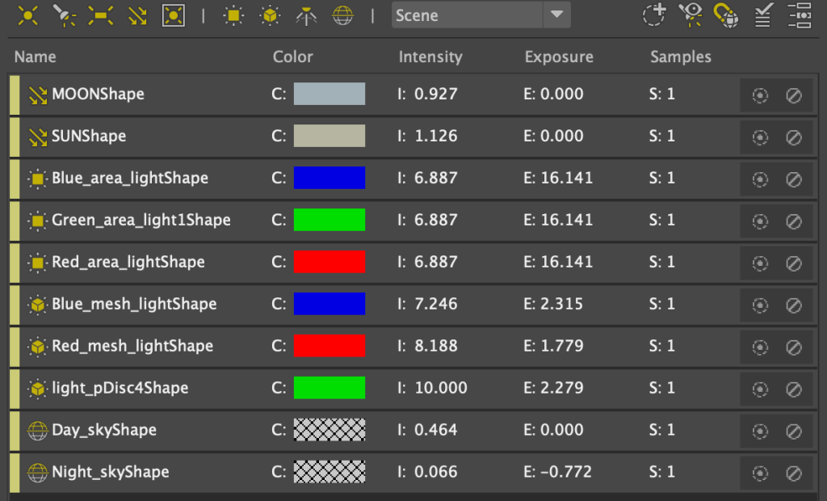This screenshot has width=827, height=501.
Task: Select the light_pDisc4Shape light
Action: click(120, 388)
